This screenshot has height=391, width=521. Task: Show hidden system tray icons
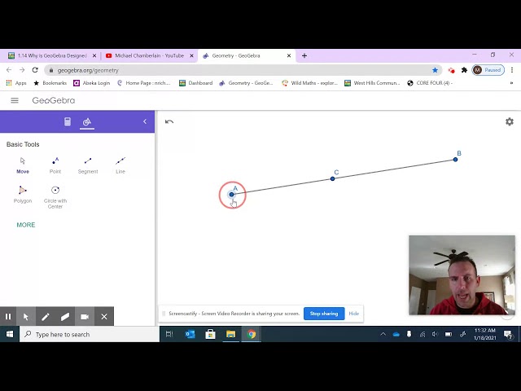point(383,334)
